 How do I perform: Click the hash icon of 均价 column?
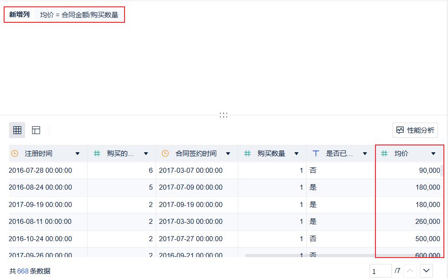click(385, 154)
